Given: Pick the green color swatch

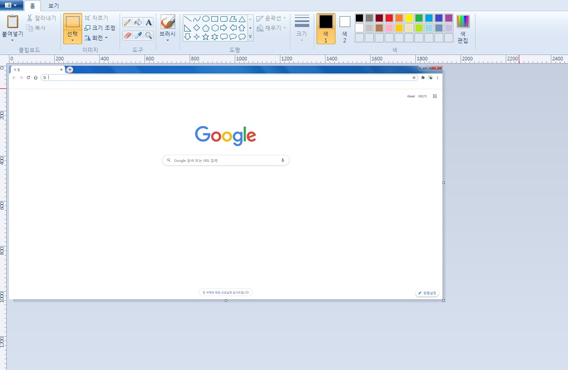Looking at the screenshot, I should [x=419, y=18].
